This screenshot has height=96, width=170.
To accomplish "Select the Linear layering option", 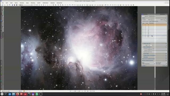I will pyautogui.click(x=149, y=20).
